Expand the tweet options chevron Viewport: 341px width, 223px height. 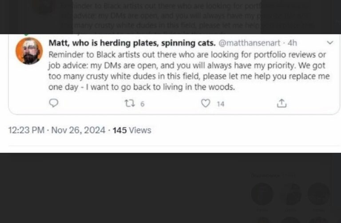(x=330, y=43)
